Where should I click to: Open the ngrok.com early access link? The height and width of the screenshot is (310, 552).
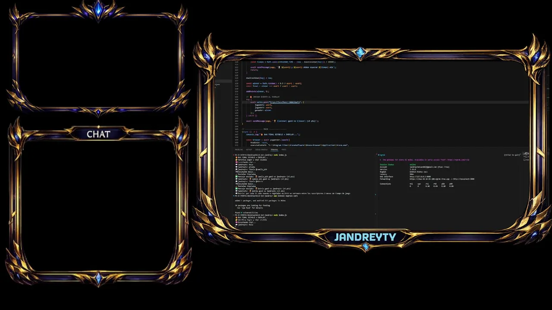(x=458, y=160)
